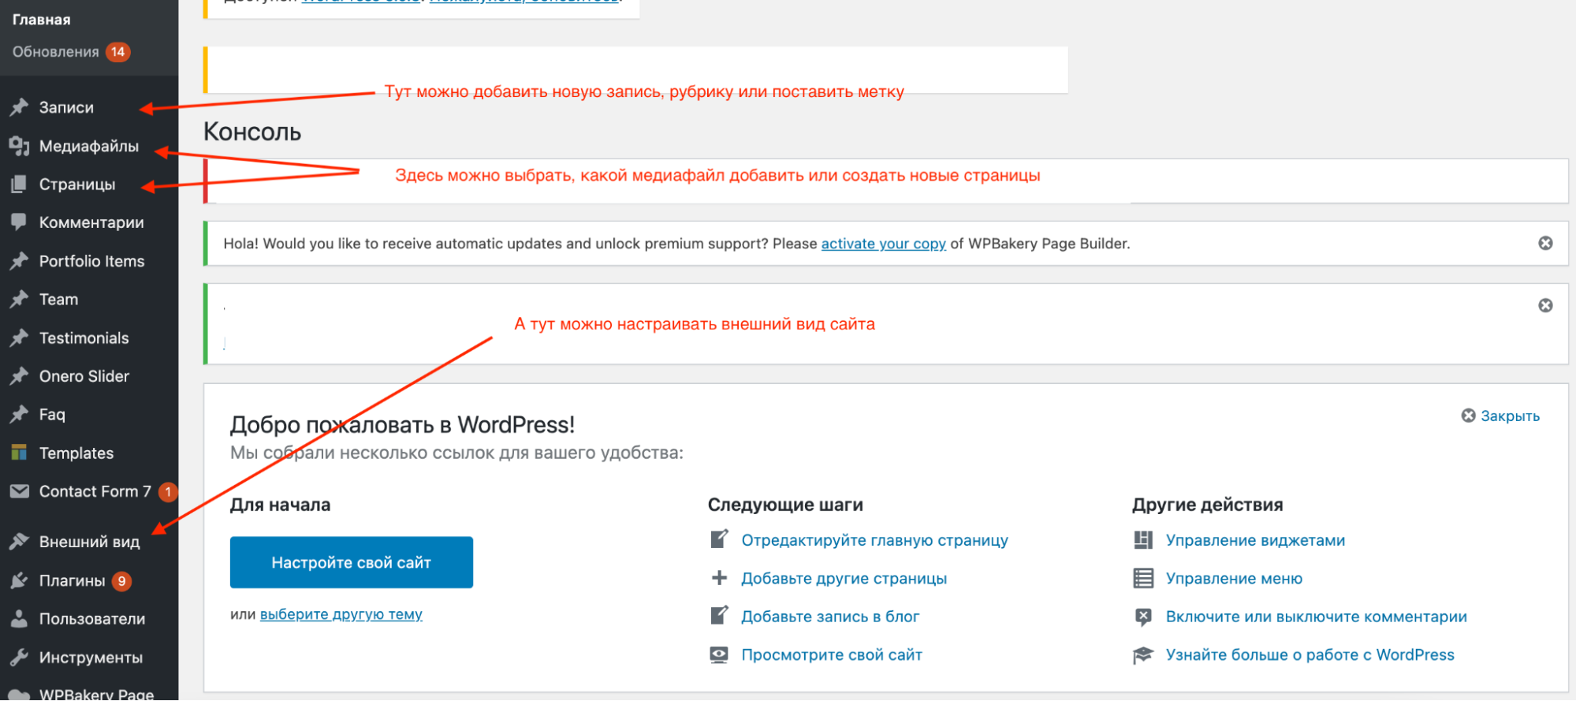This screenshot has width=1576, height=701.
Task: Click the graduation cap icon beside Узнайте больше
Action: [x=1143, y=655]
